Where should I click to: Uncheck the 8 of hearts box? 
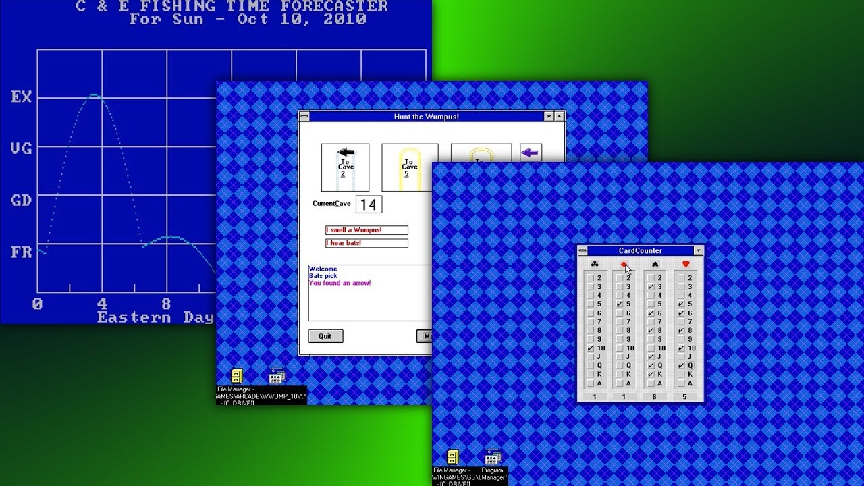[x=681, y=331]
